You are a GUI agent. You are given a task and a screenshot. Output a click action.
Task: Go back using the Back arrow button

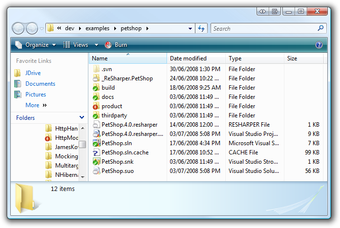pos(18,28)
